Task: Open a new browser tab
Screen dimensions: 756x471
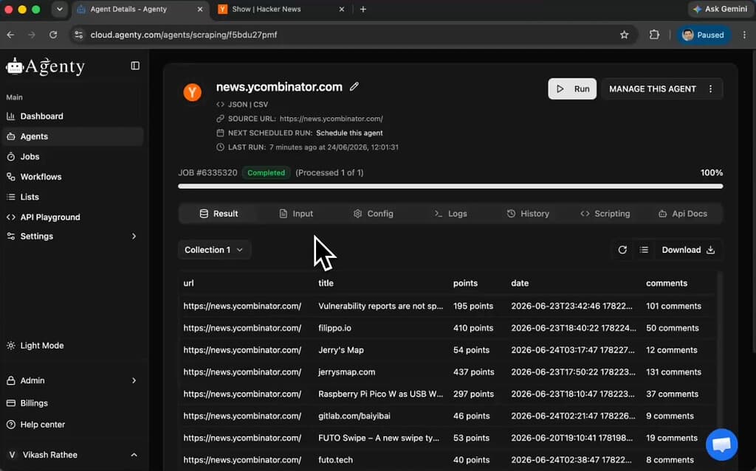Action: pyautogui.click(x=363, y=9)
